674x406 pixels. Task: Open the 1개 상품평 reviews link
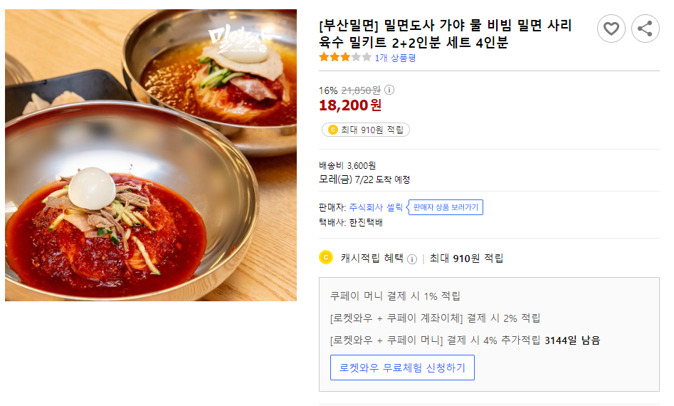tap(395, 58)
